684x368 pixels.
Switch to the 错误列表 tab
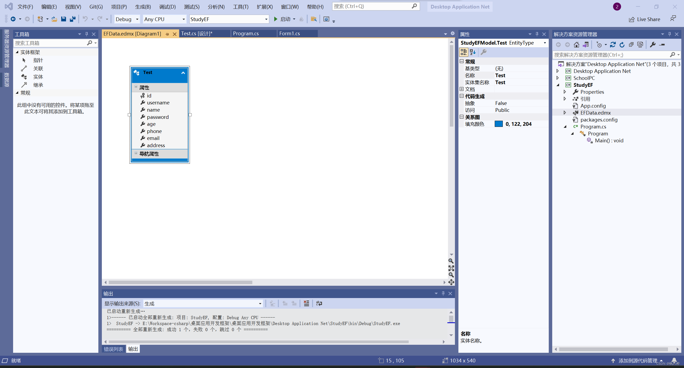pyautogui.click(x=113, y=349)
